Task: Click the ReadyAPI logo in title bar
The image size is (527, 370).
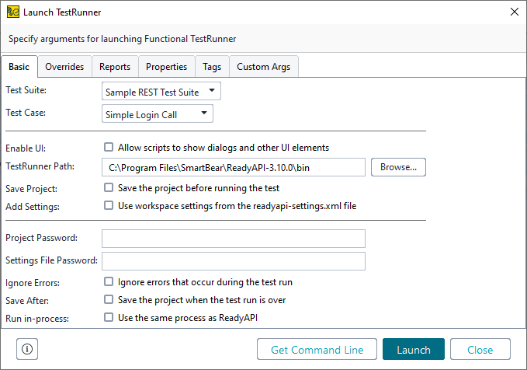Action: tap(13, 12)
